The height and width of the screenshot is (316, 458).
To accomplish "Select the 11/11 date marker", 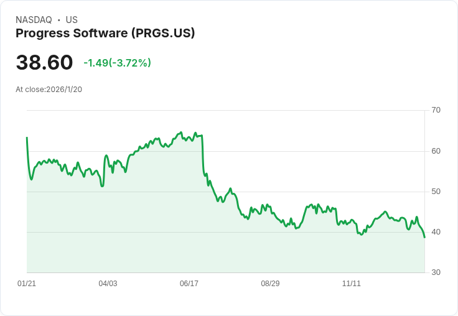I will (x=352, y=284).
